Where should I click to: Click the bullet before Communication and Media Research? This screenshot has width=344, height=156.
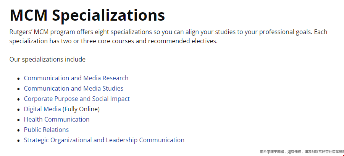pyautogui.click(x=19, y=79)
